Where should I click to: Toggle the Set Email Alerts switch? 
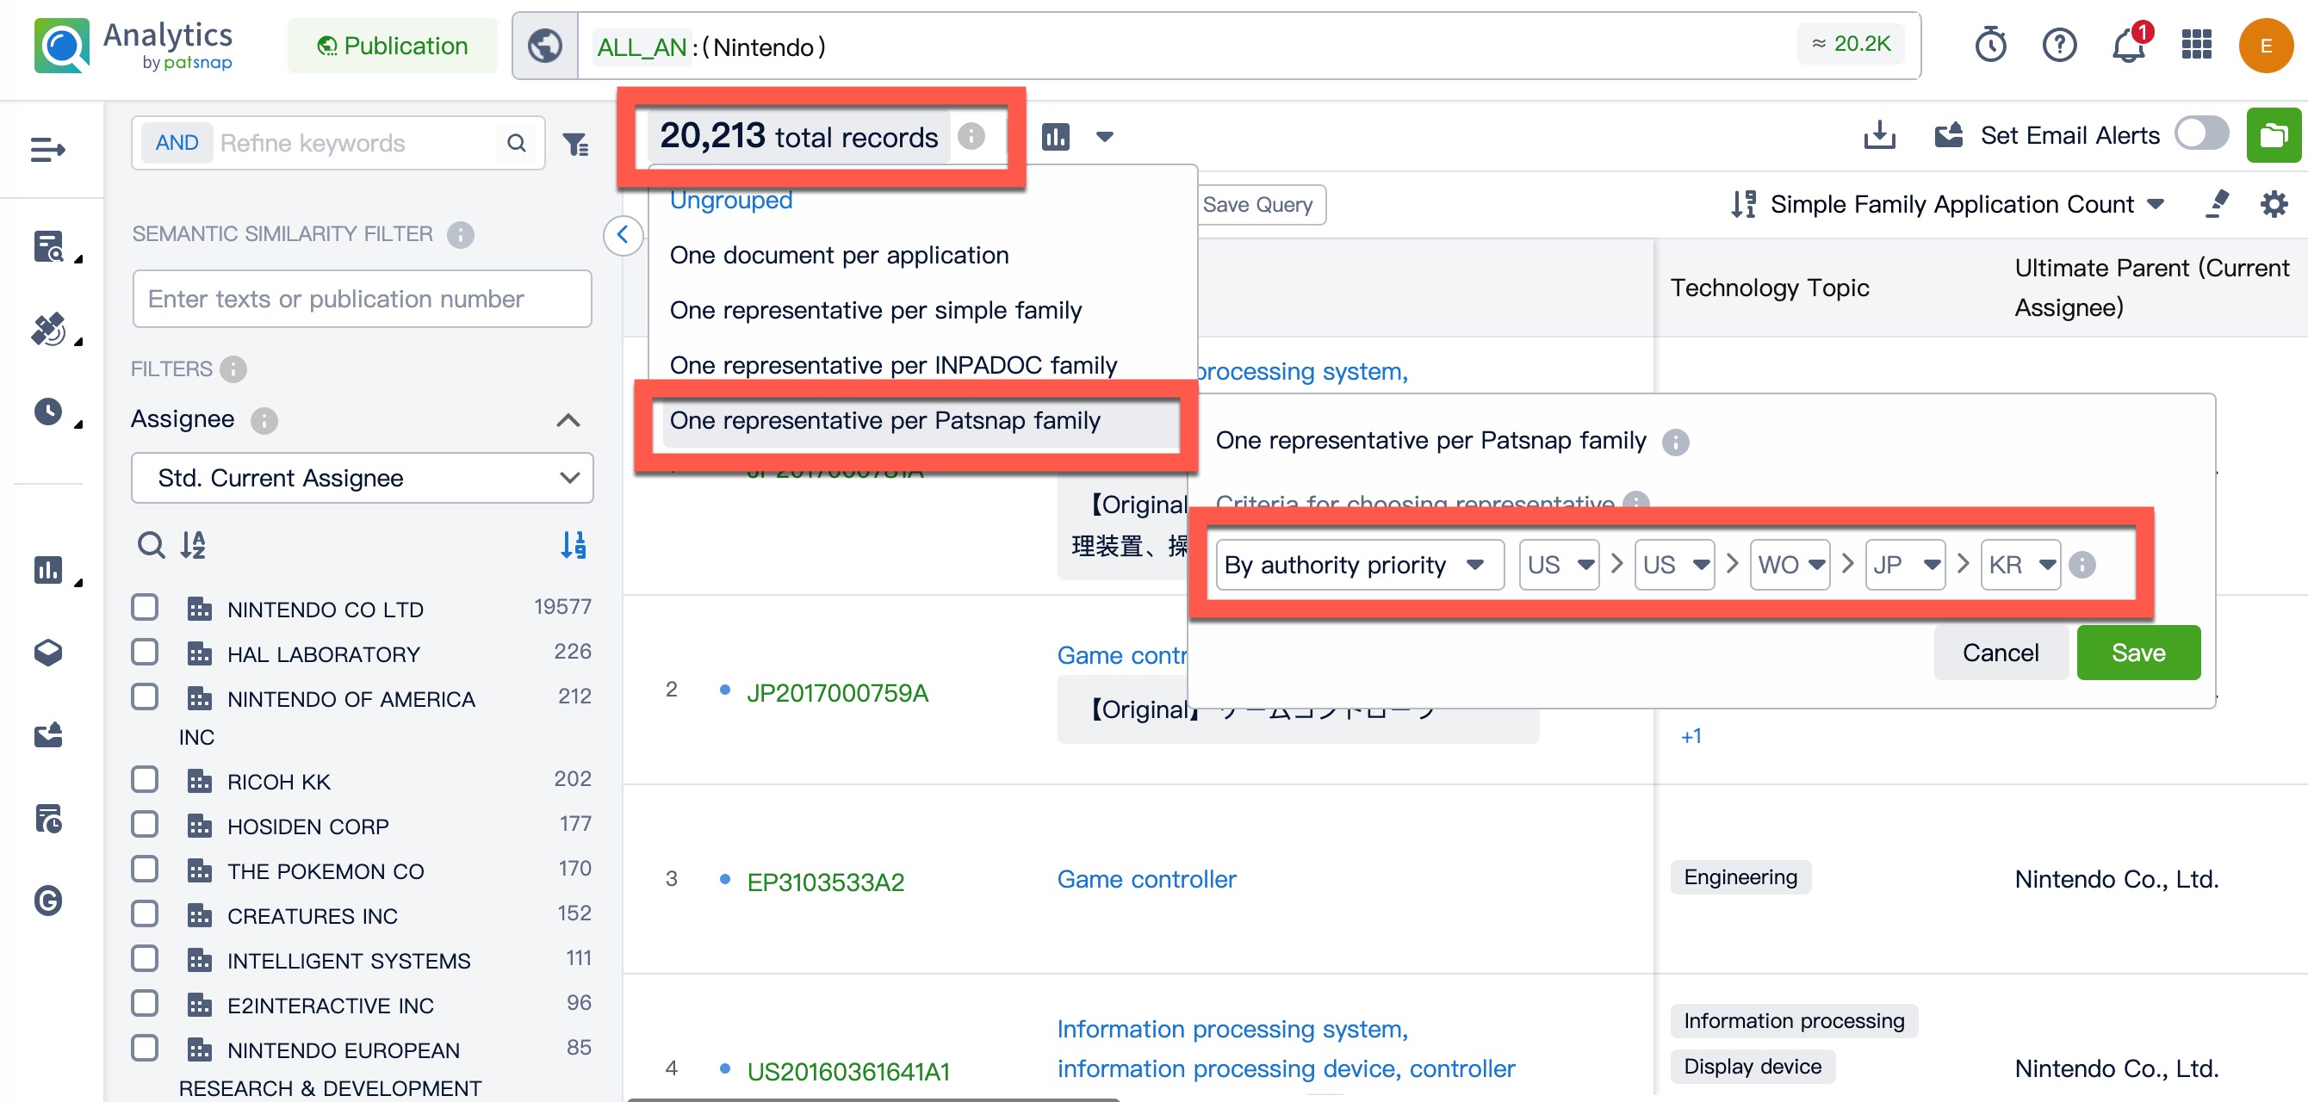(x=2201, y=135)
